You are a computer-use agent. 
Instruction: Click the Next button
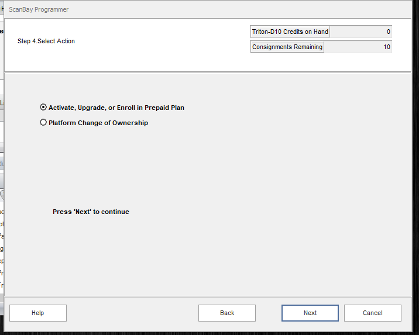(310, 313)
